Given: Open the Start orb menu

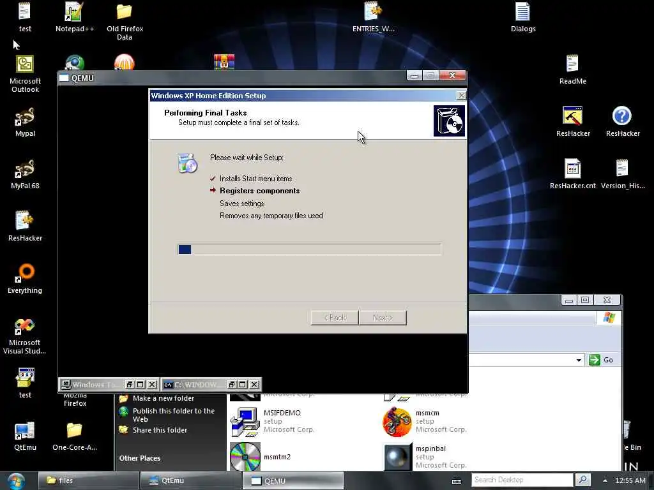Looking at the screenshot, I should (16, 481).
